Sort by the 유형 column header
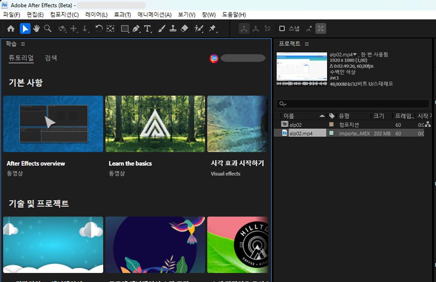Viewport: 436px width, 282px height. [344, 116]
